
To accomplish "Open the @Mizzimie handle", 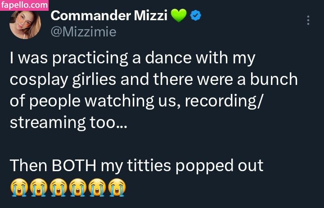I will click(83, 32).
